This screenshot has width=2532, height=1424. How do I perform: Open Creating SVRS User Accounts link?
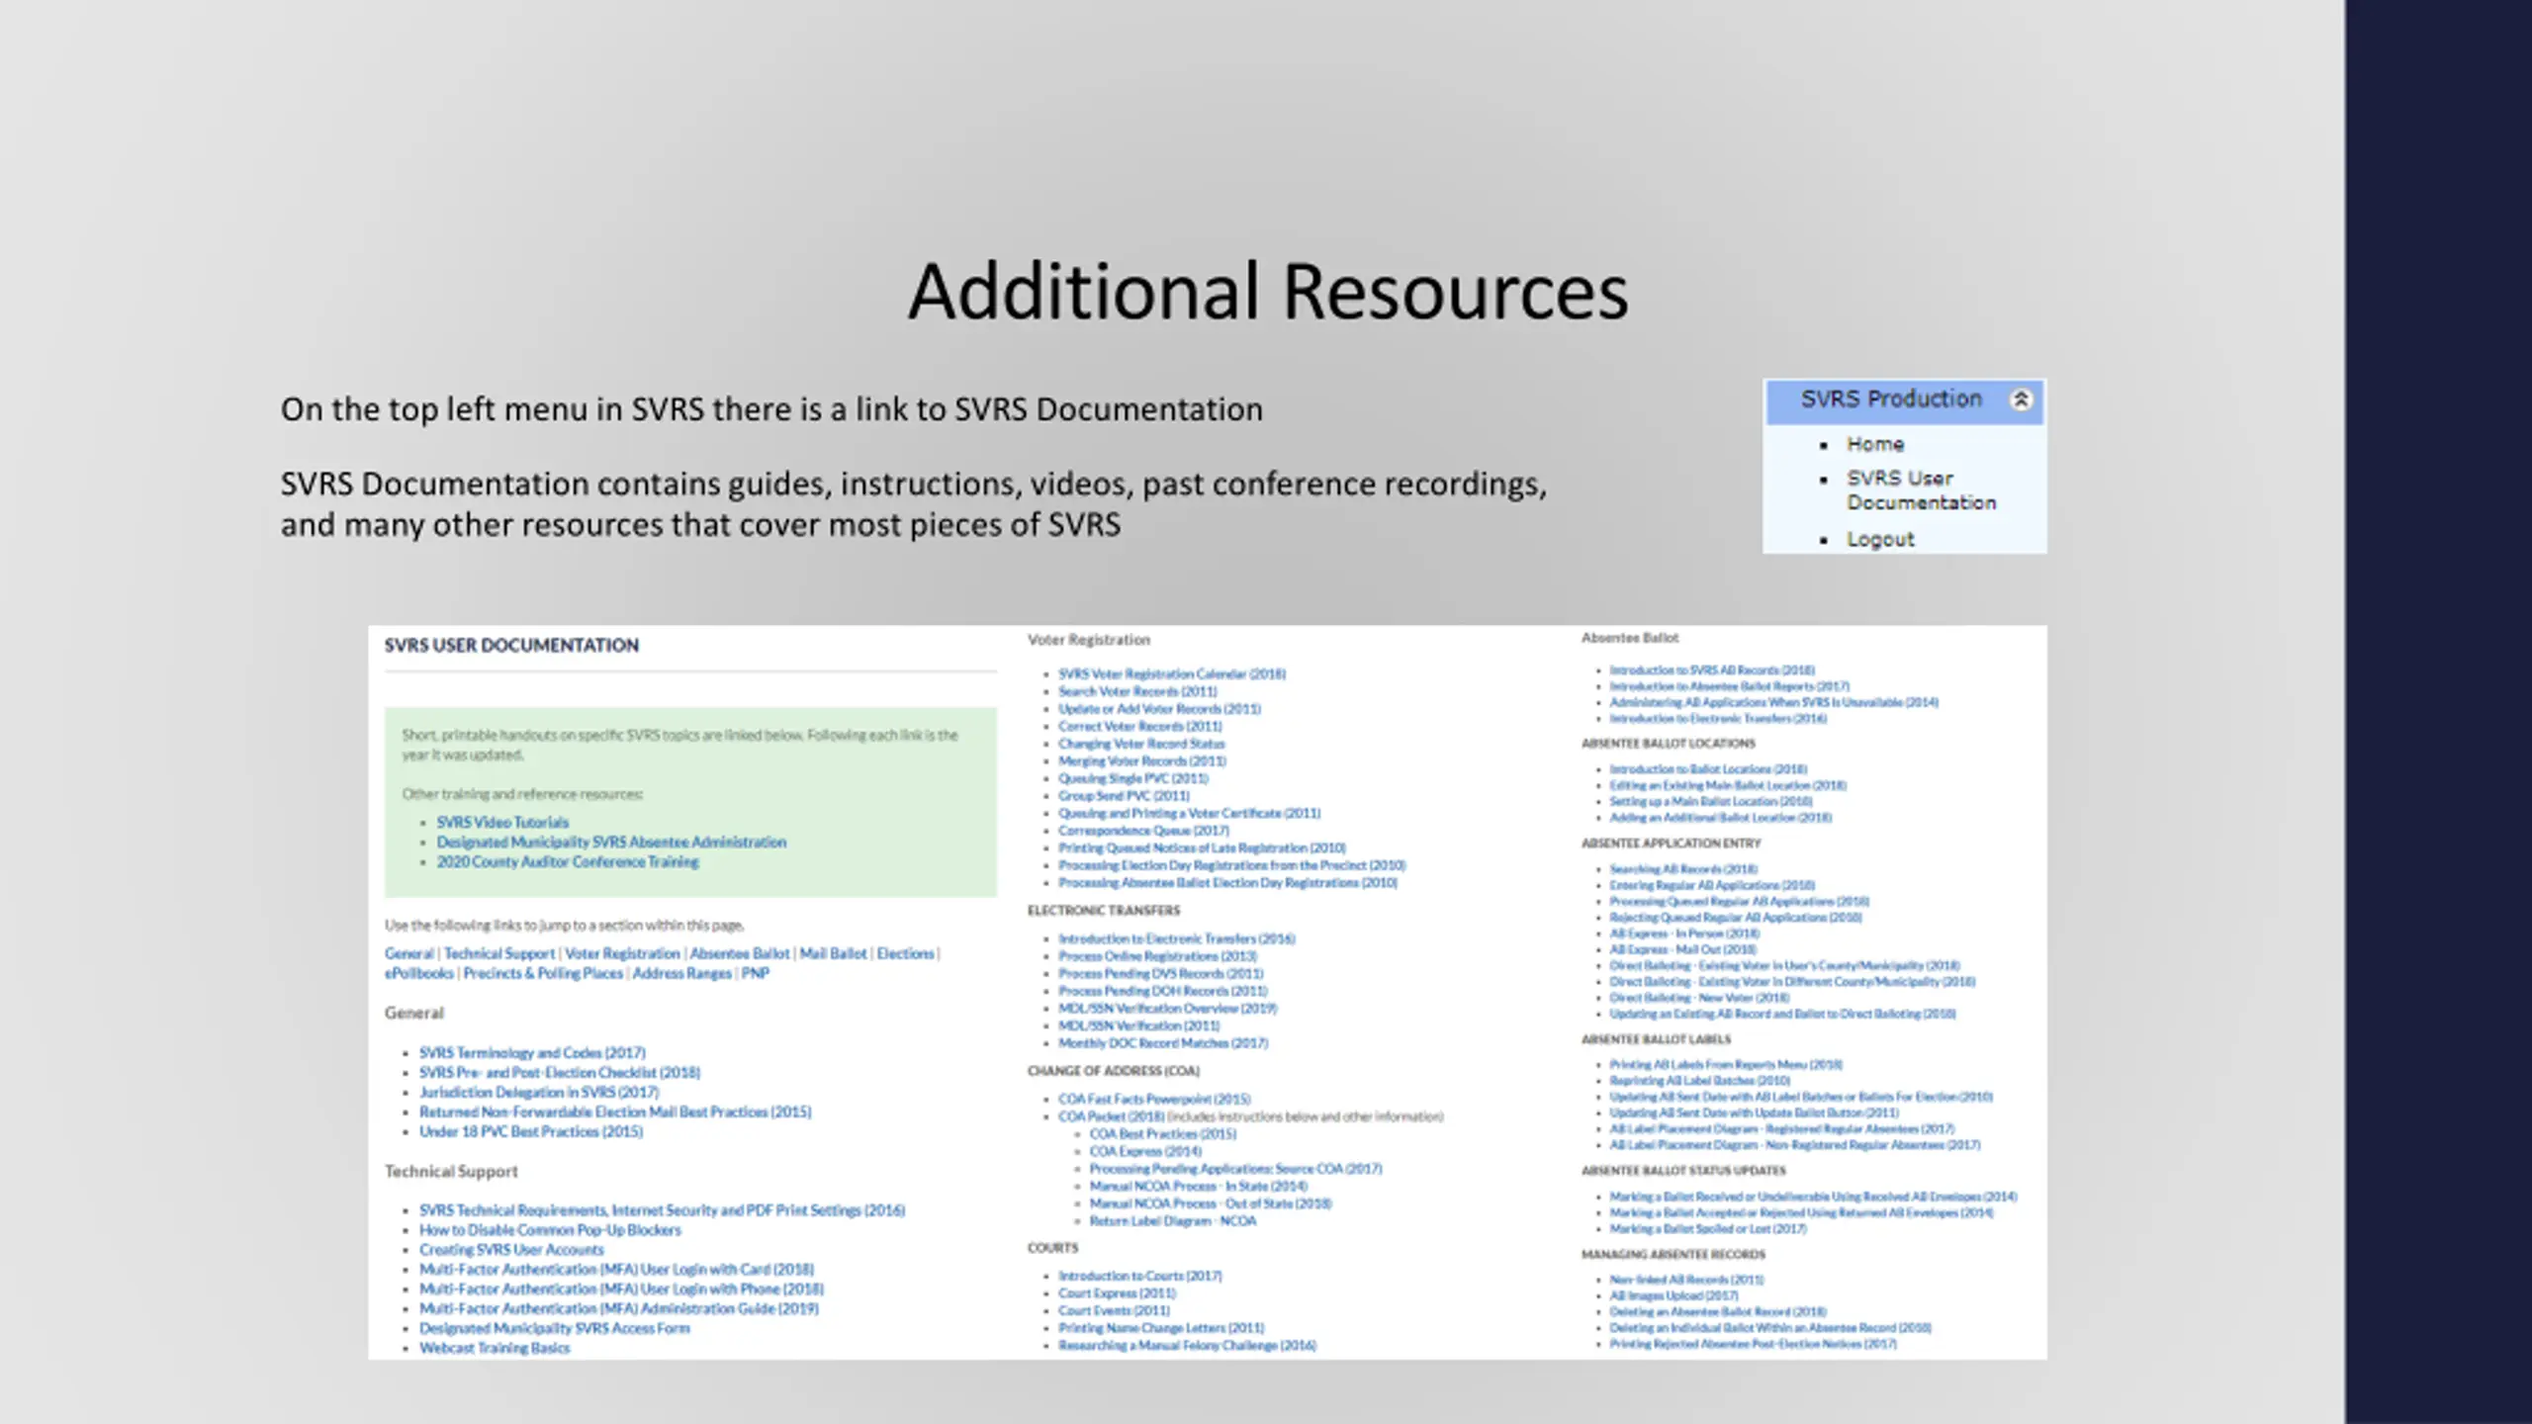coord(511,1250)
